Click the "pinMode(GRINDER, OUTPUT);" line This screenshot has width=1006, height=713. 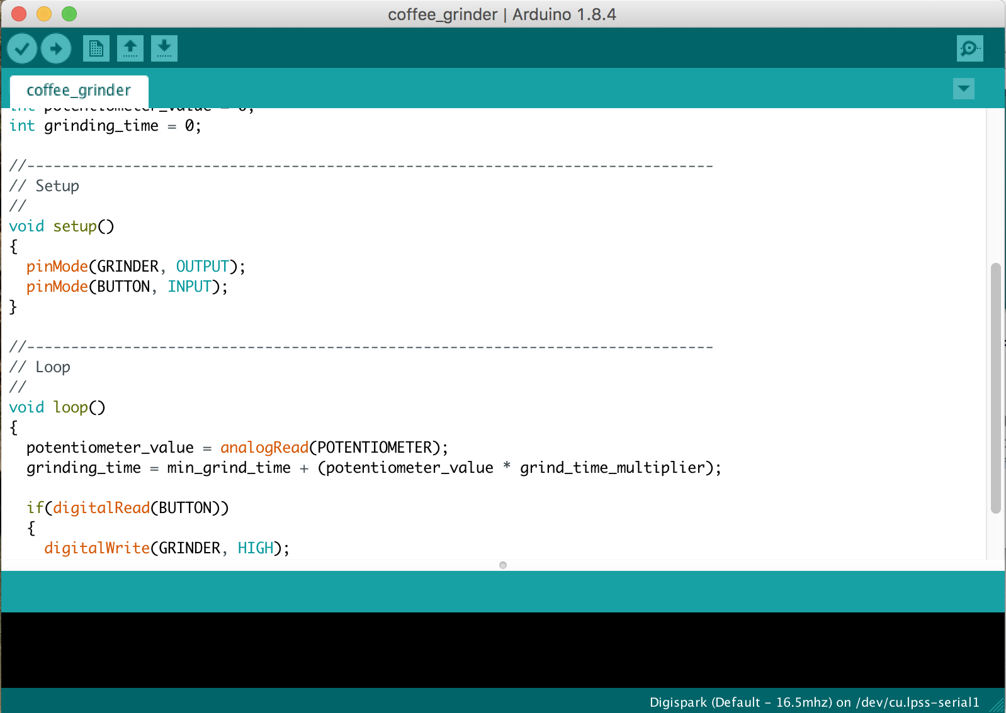(x=136, y=267)
